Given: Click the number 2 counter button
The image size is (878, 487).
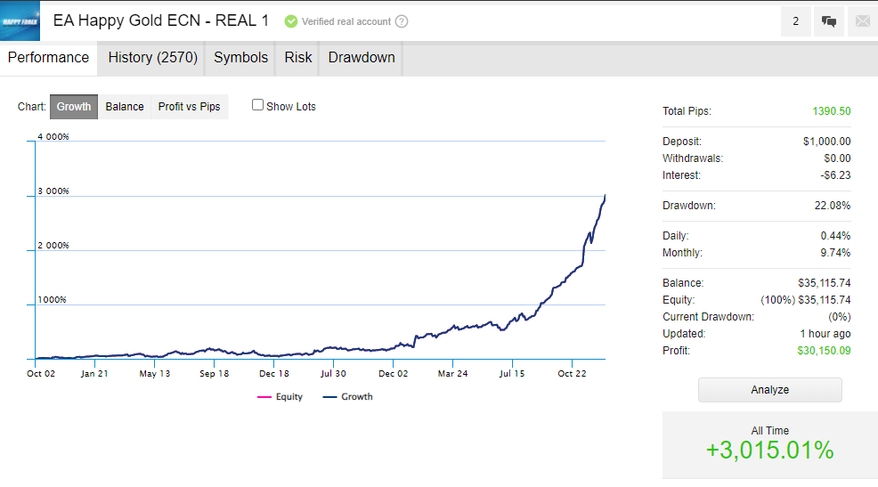Looking at the screenshot, I should [x=795, y=21].
